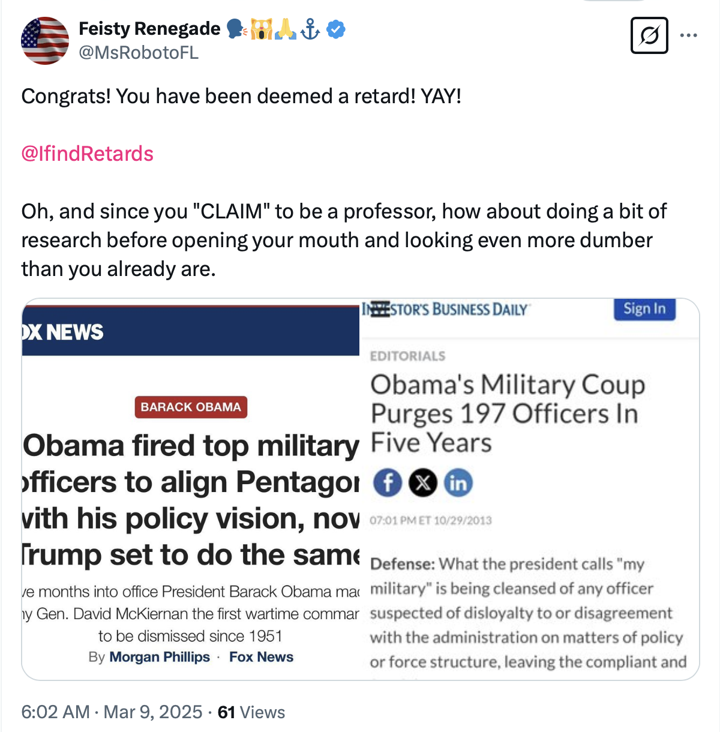
Task: Open the Grok slash-circle icon
Action: (649, 35)
